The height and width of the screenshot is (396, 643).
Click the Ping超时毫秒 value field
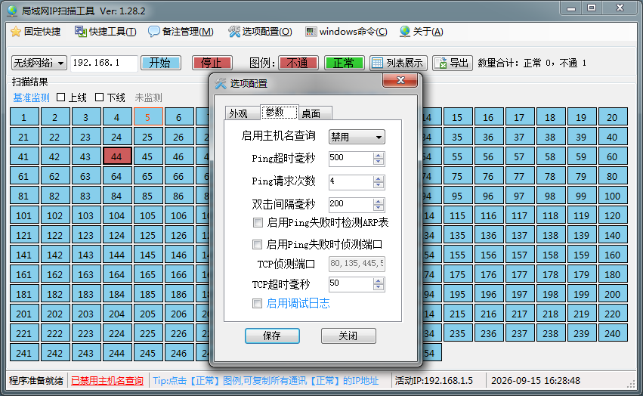click(351, 159)
